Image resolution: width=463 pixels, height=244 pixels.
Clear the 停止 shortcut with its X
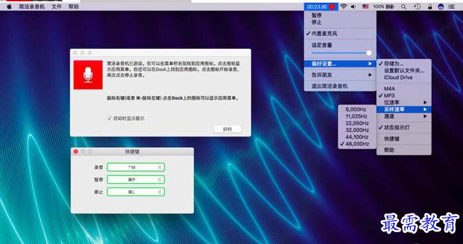click(x=160, y=192)
